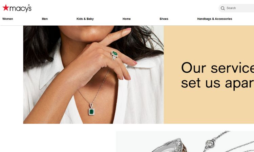Open the Kids & Baby menu
This screenshot has width=254, height=152.
tap(85, 19)
